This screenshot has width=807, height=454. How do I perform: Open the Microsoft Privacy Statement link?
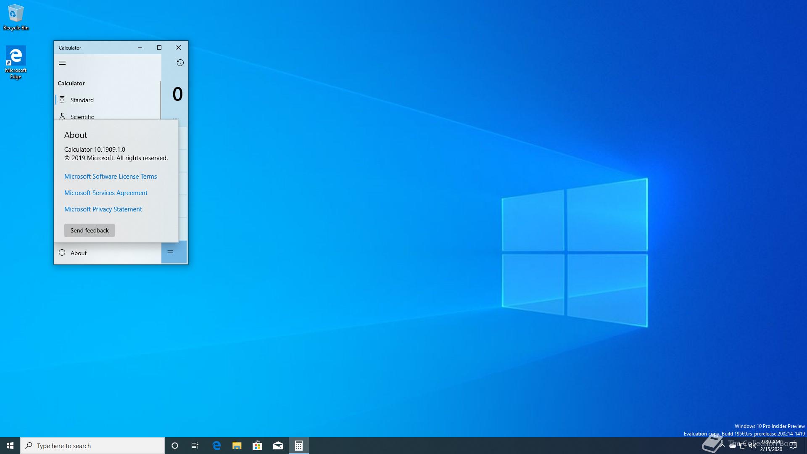pyautogui.click(x=103, y=209)
